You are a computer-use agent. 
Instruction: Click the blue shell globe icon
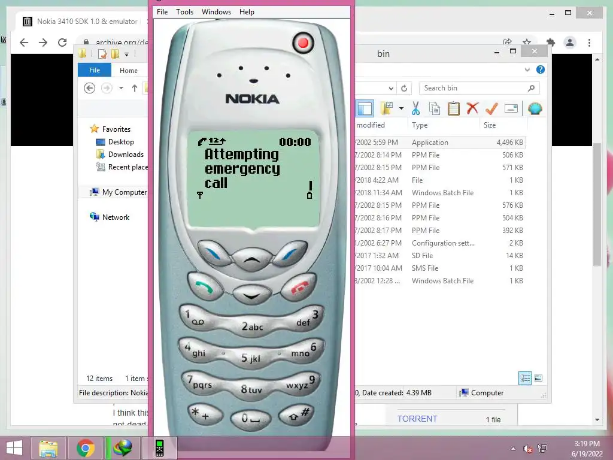(535, 108)
